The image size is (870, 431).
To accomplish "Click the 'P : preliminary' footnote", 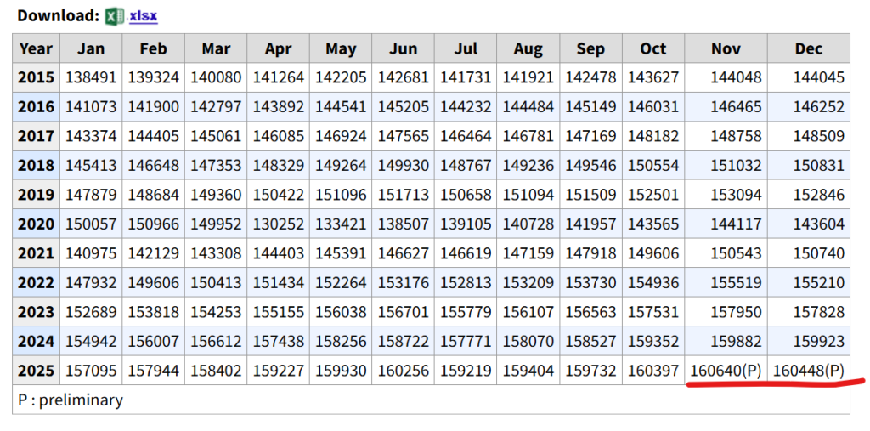I will point(71,400).
